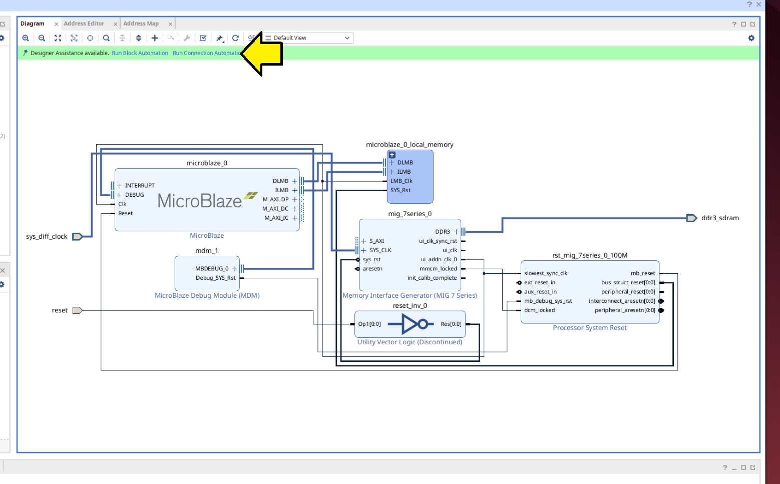Open the Default View dropdown
780x484 pixels.
point(307,38)
